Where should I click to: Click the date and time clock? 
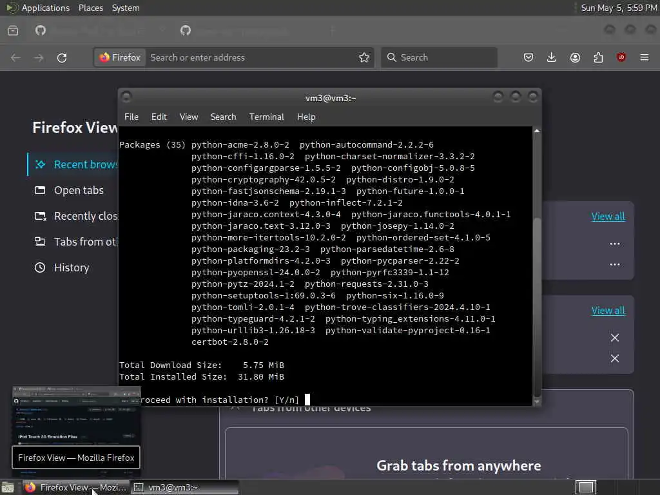point(619,8)
